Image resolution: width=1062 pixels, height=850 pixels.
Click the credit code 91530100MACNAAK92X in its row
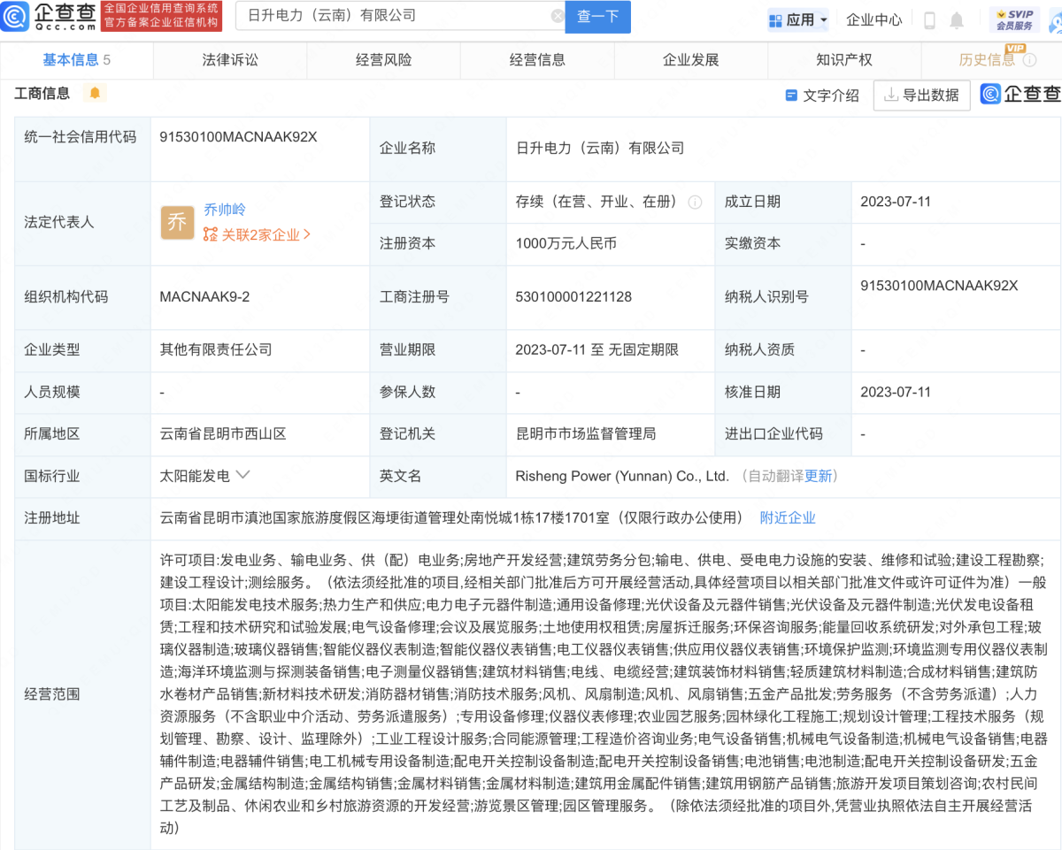[238, 137]
